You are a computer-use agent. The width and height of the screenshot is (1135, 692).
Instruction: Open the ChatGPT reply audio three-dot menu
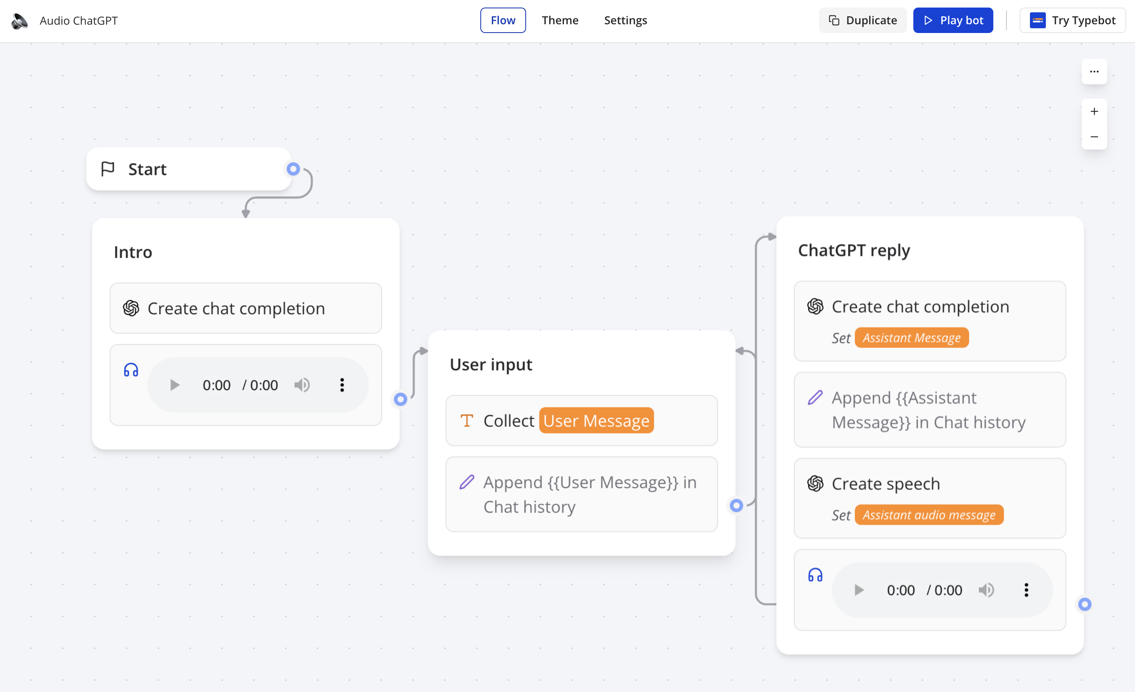click(1026, 590)
